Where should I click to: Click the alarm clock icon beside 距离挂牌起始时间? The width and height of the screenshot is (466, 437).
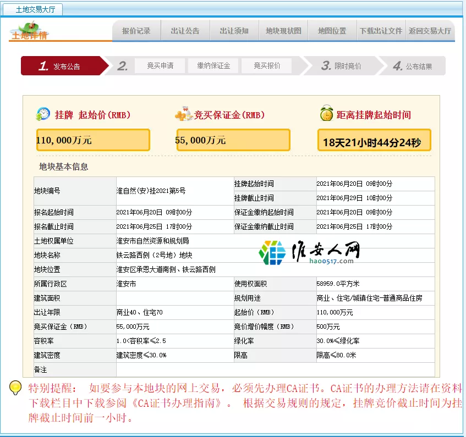(327, 113)
